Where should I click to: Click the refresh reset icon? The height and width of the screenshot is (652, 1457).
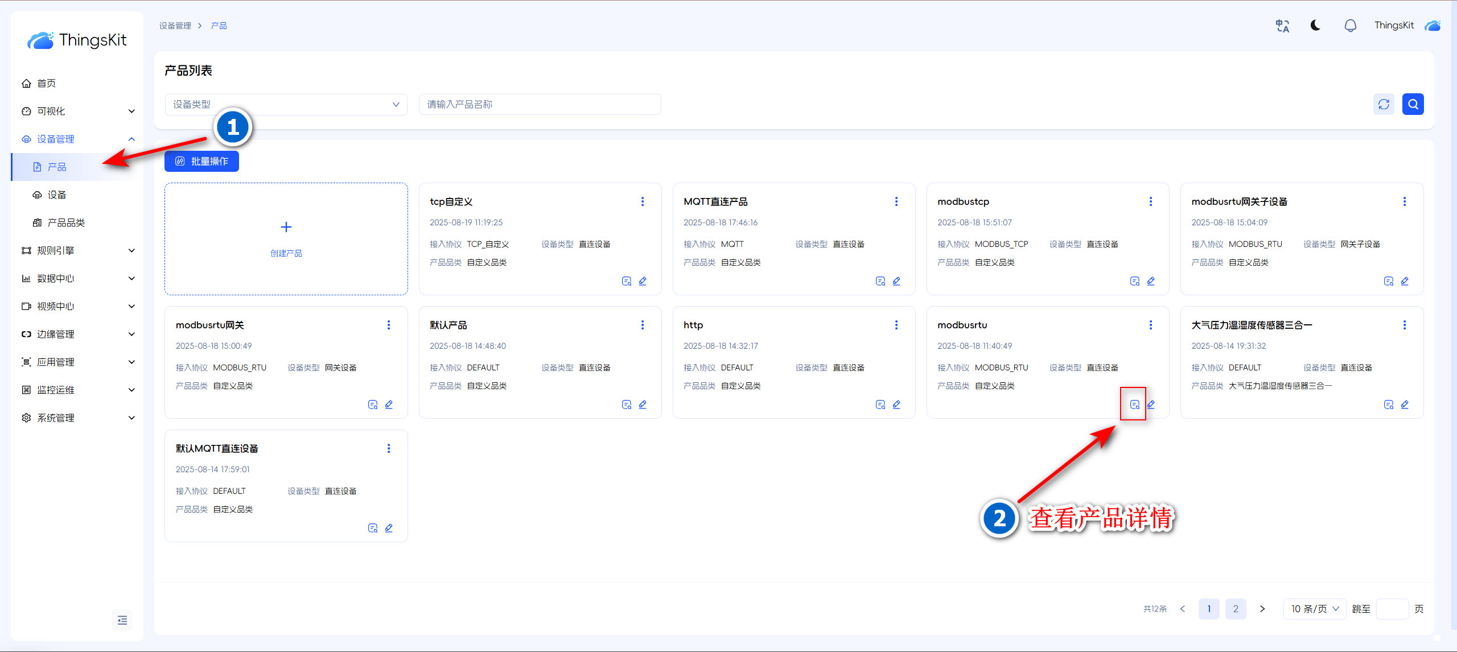click(x=1384, y=104)
